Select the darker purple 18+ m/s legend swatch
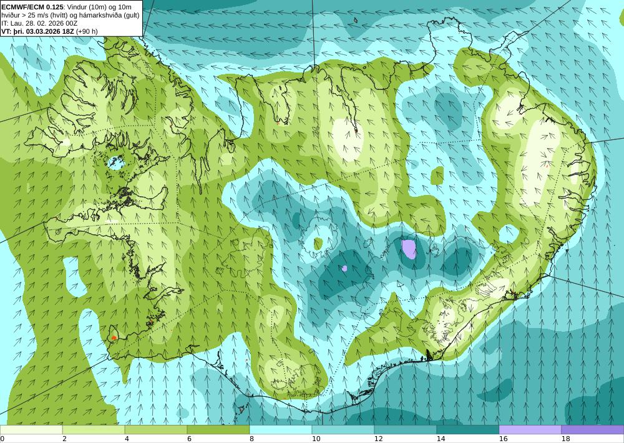 pyautogui.click(x=593, y=429)
